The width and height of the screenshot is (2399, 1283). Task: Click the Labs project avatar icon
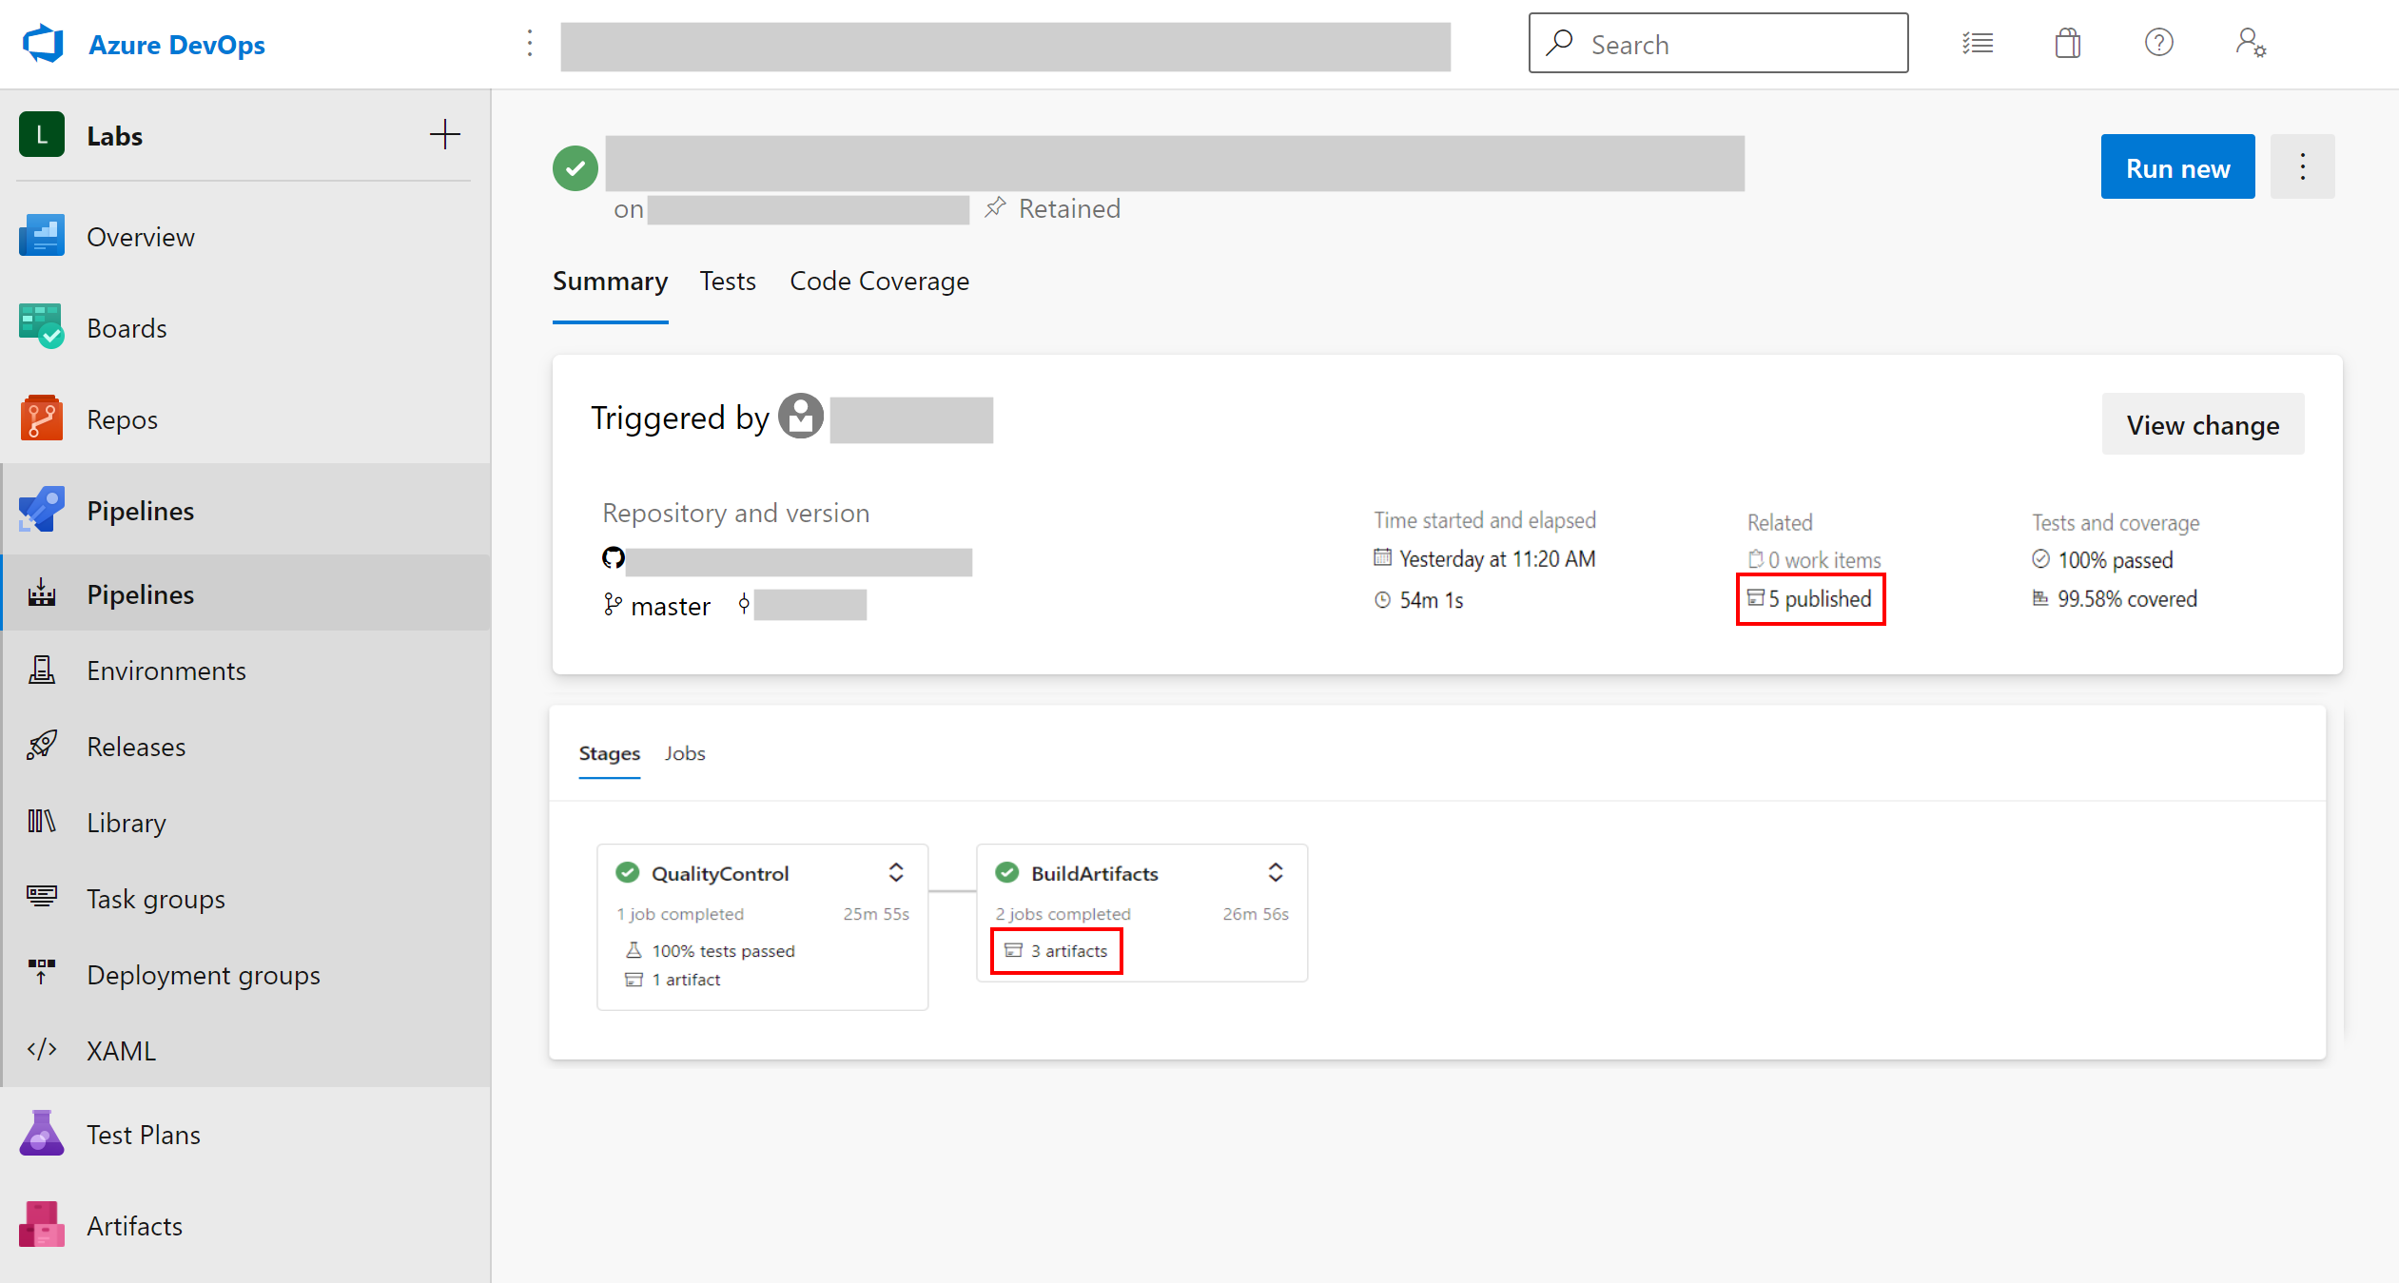pyautogui.click(x=42, y=135)
